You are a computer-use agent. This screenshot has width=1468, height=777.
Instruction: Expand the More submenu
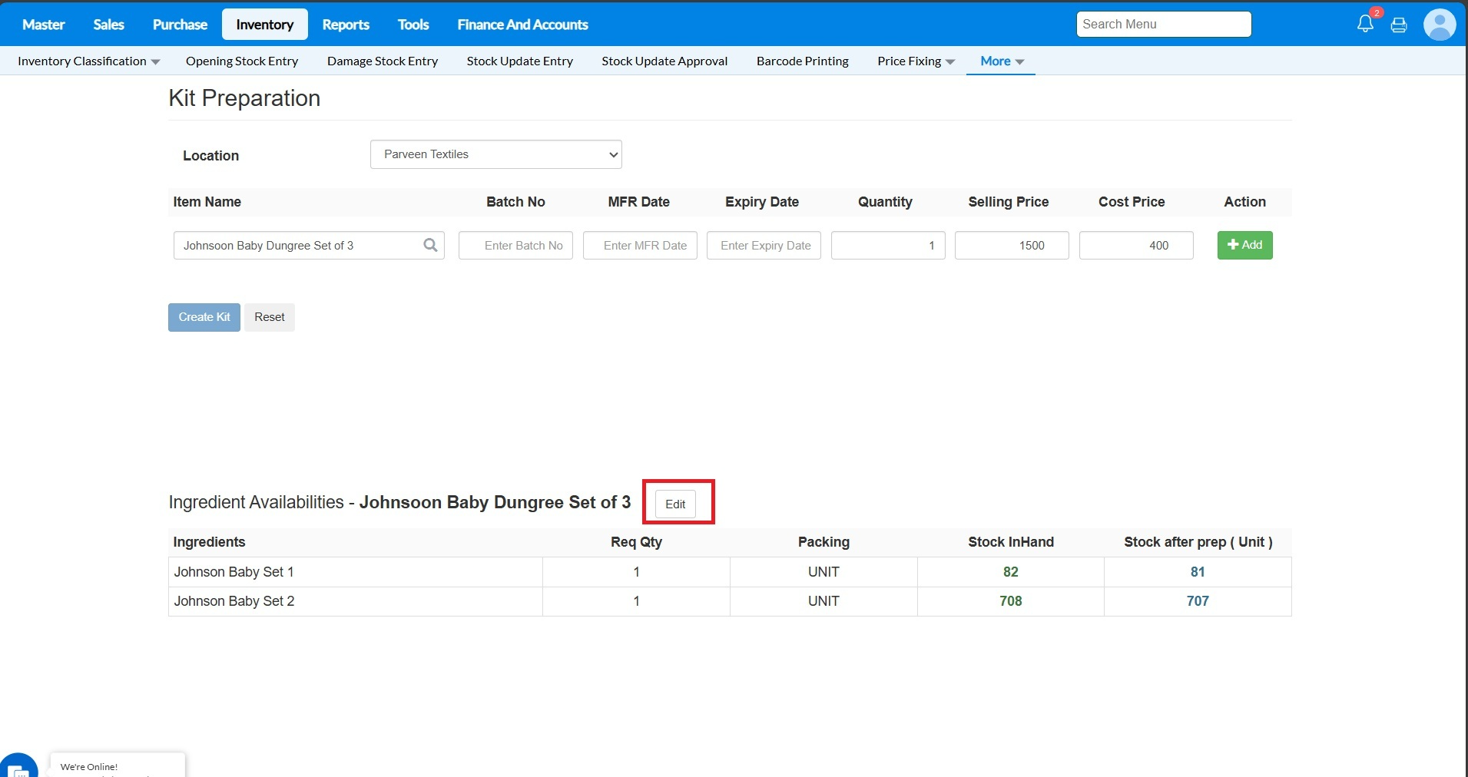click(1002, 61)
